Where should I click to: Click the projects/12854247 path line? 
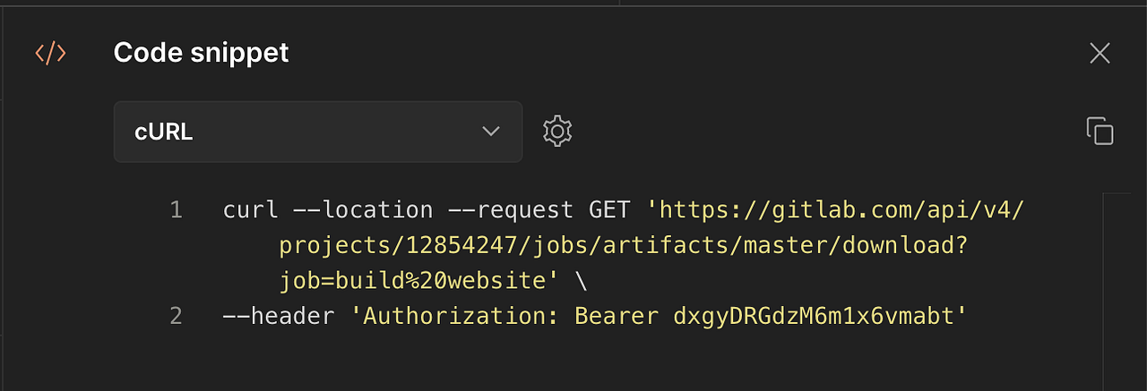click(x=624, y=246)
